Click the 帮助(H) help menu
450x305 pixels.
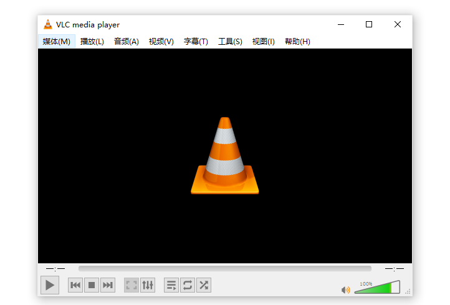click(297, 42)
